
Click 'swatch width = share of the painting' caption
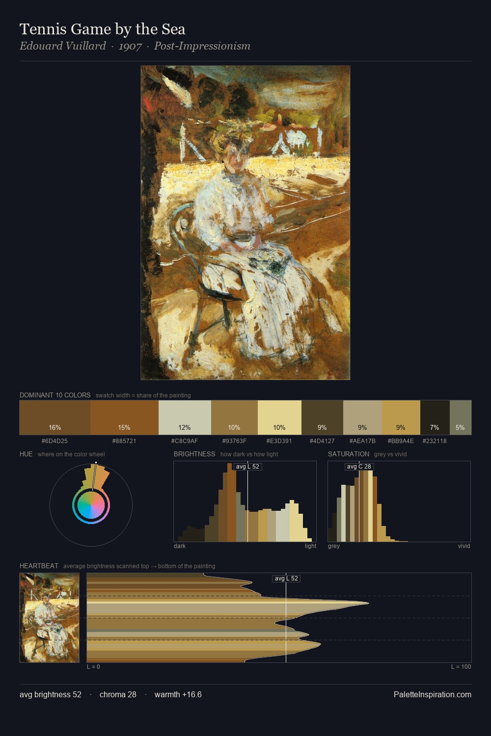click(x=143, y=395)
